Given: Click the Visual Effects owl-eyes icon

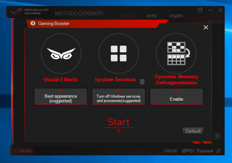Looking at the screenshot, I should 61,53.
